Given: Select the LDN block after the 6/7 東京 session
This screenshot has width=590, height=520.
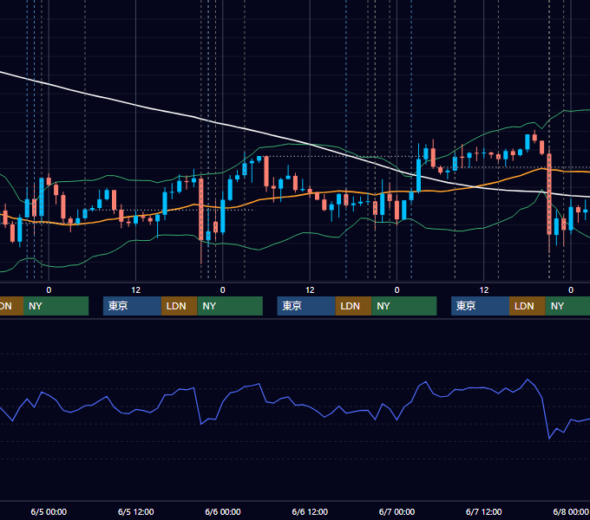Looking at the screenshot, I should coord(528,306).
